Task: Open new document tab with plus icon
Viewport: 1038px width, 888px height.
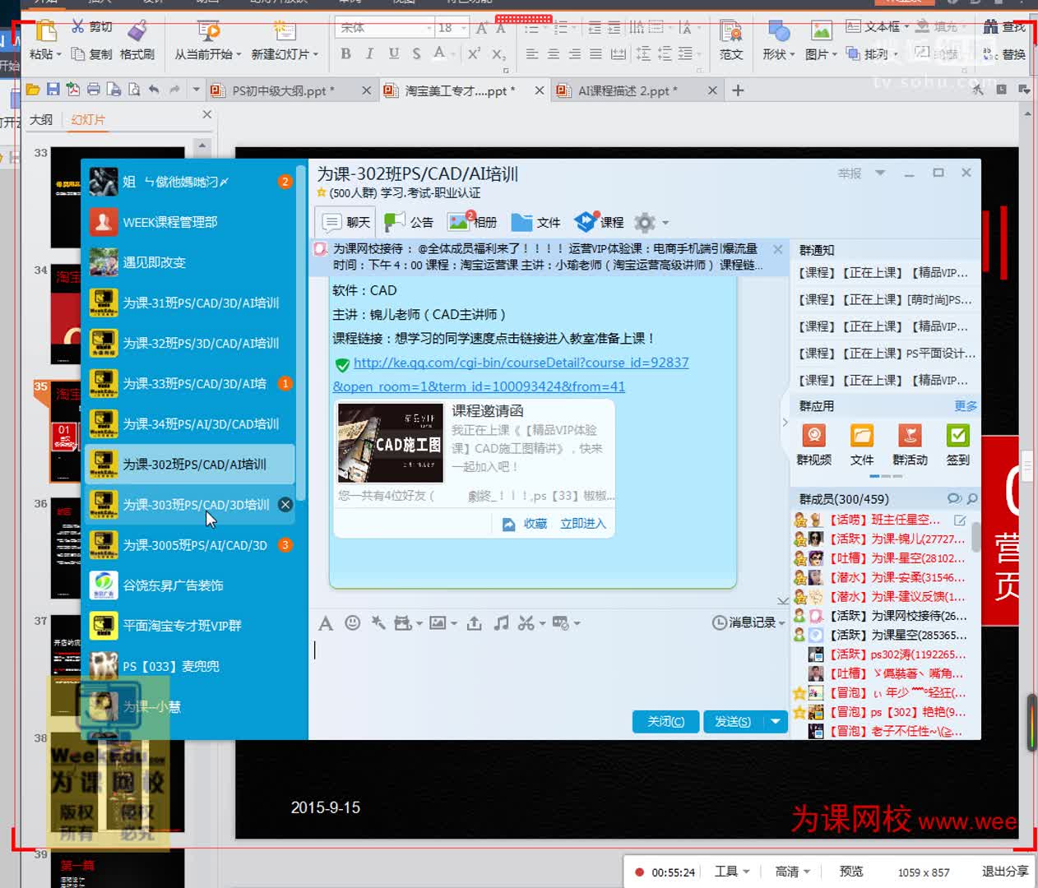Action: click(x=738, y=90)
